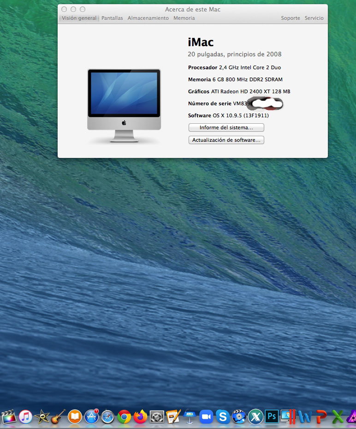356x429 pixels.
Task: Zoom the Acerca de este Mac window
Action: (x=83, y=9)
